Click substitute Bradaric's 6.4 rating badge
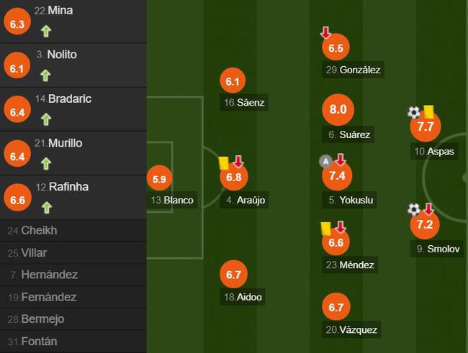Image resolution: width=468 pixels, height=353 pixels. point(18,111)
